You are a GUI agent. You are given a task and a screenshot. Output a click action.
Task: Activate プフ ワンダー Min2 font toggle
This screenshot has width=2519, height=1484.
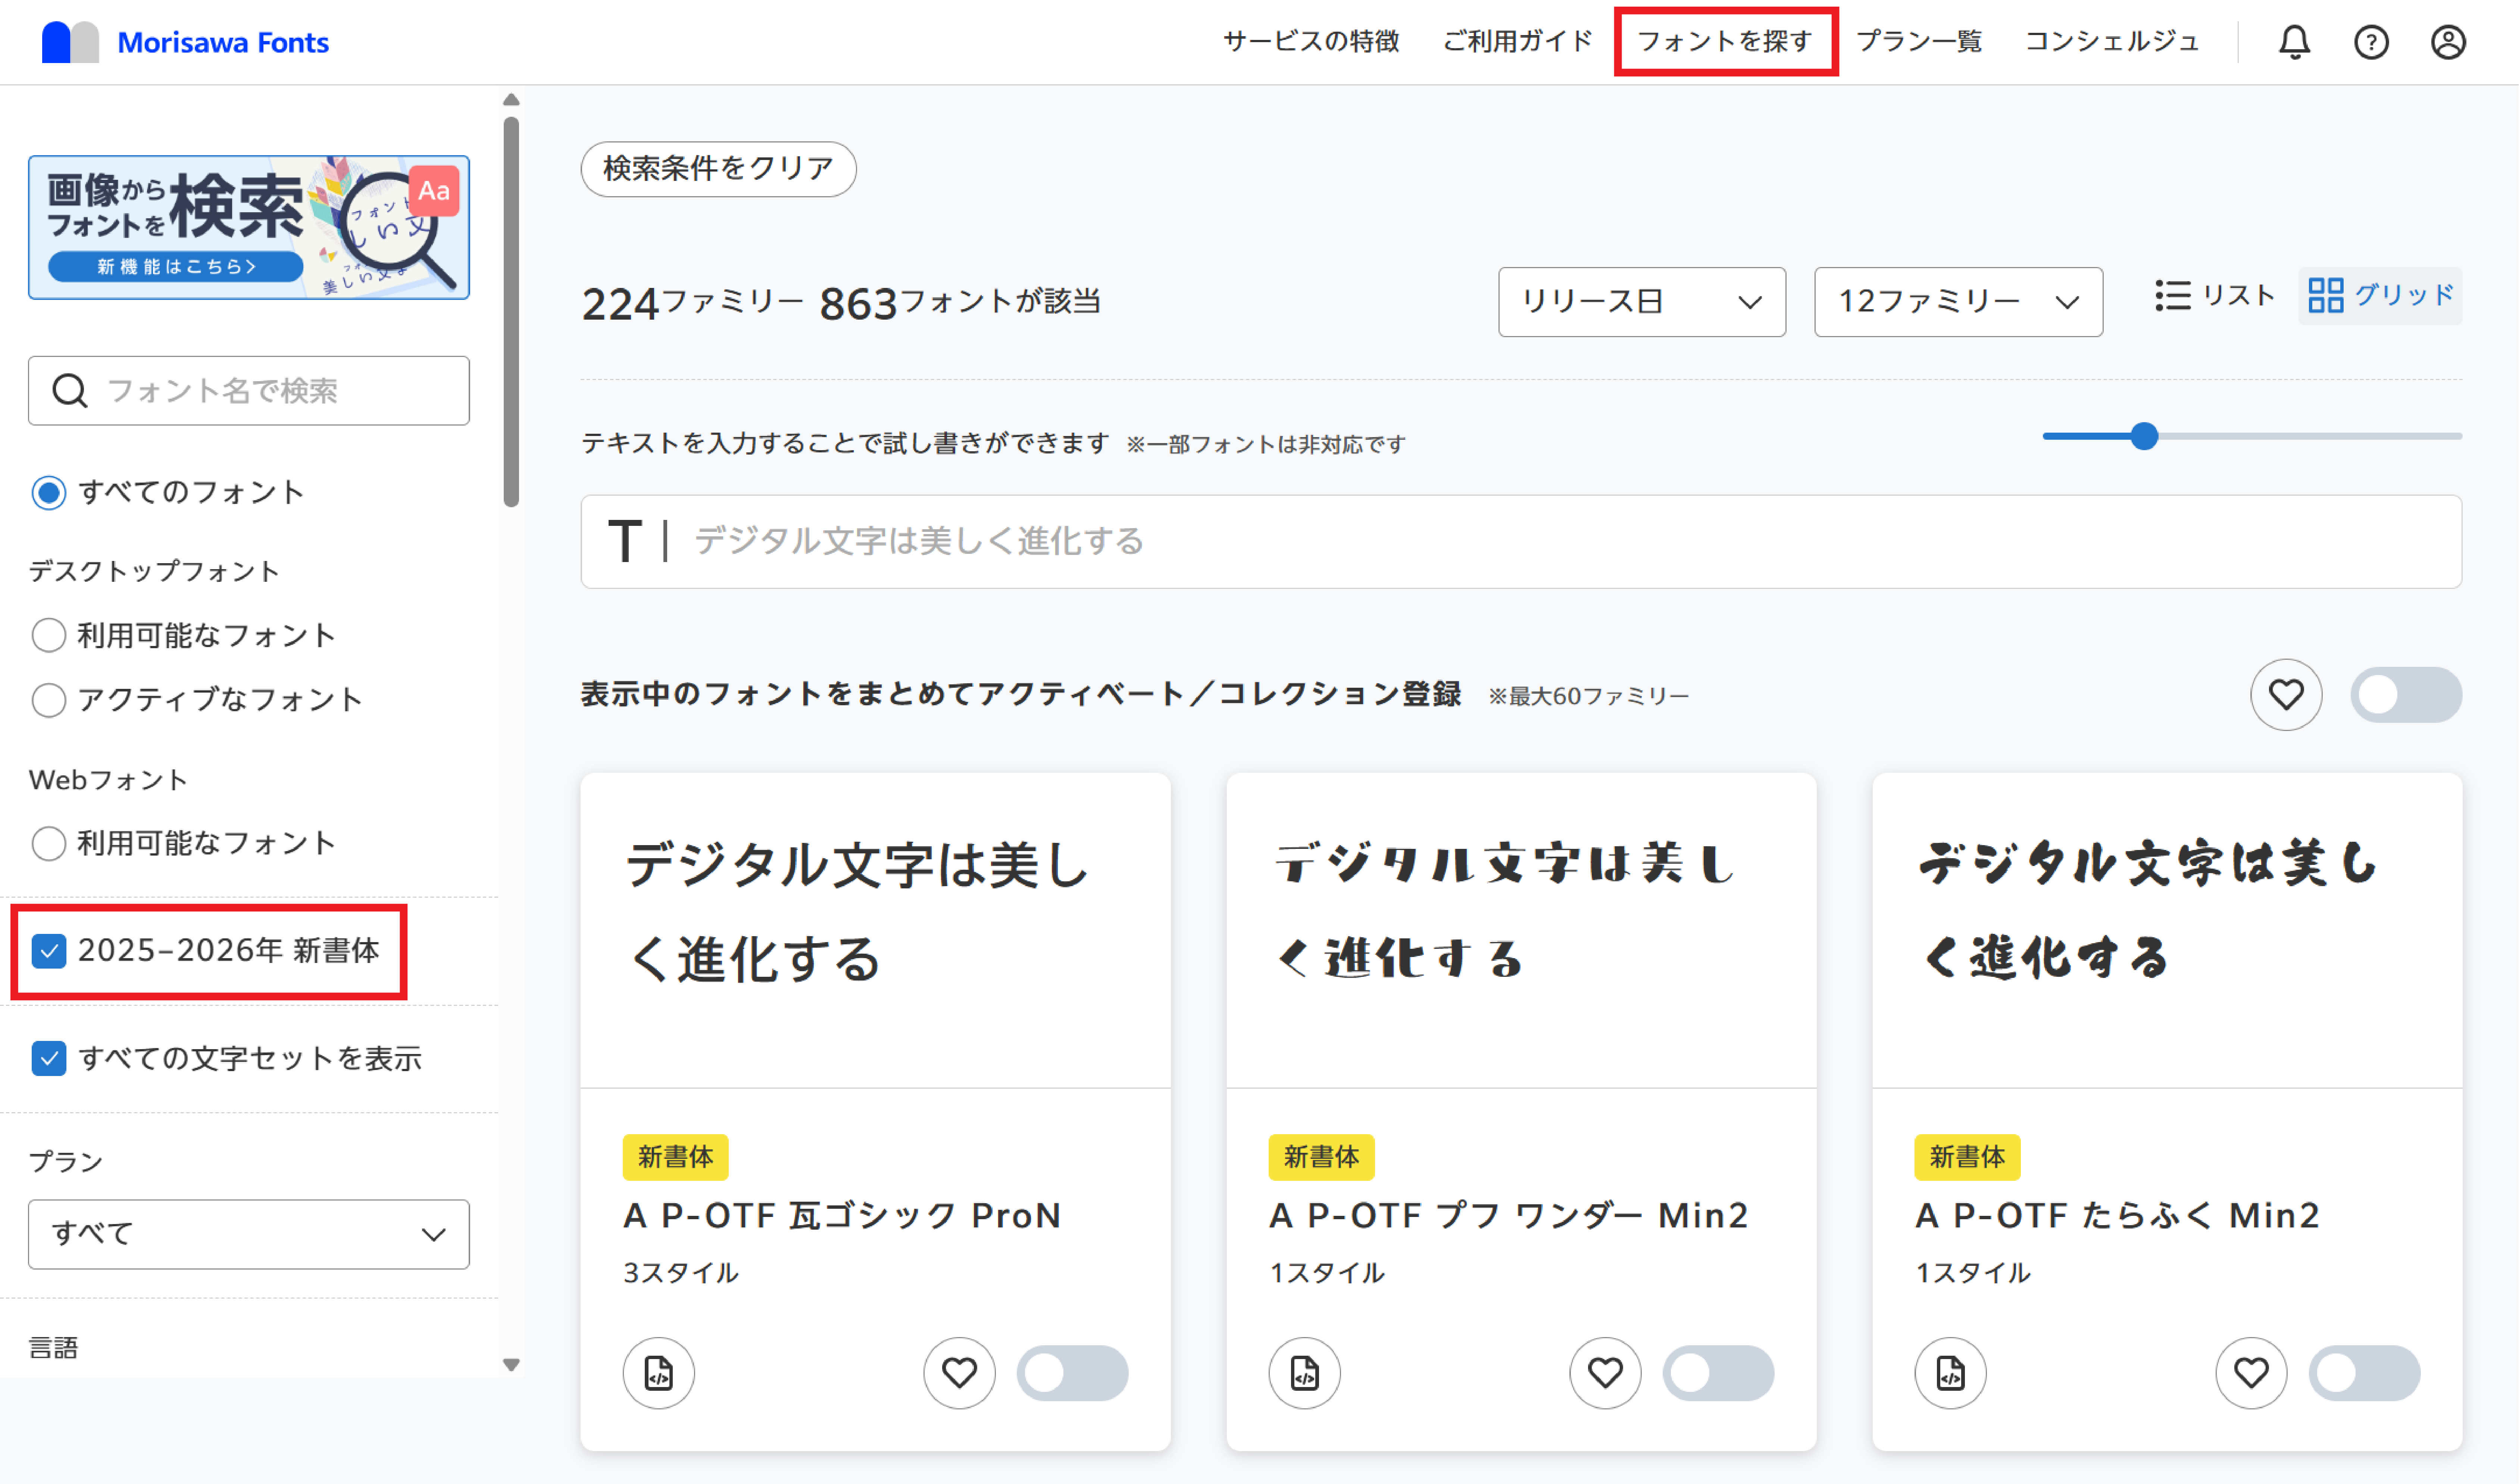[1719, 1373]
